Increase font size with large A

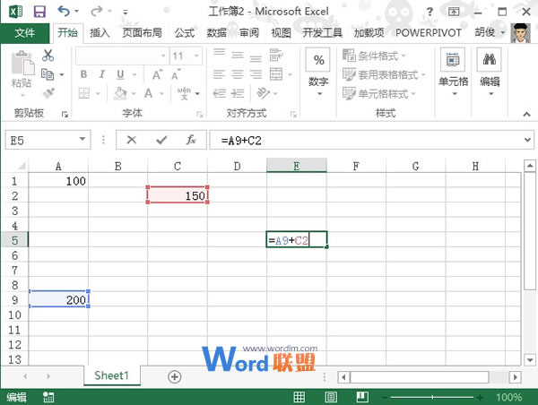pyautogui.click(x=158, y=74)
